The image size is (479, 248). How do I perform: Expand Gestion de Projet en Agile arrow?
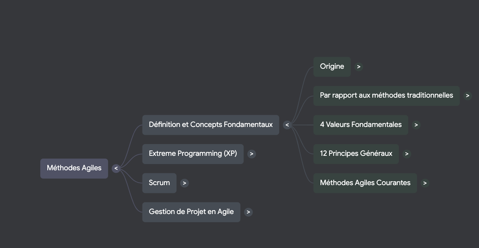[249, 212]
